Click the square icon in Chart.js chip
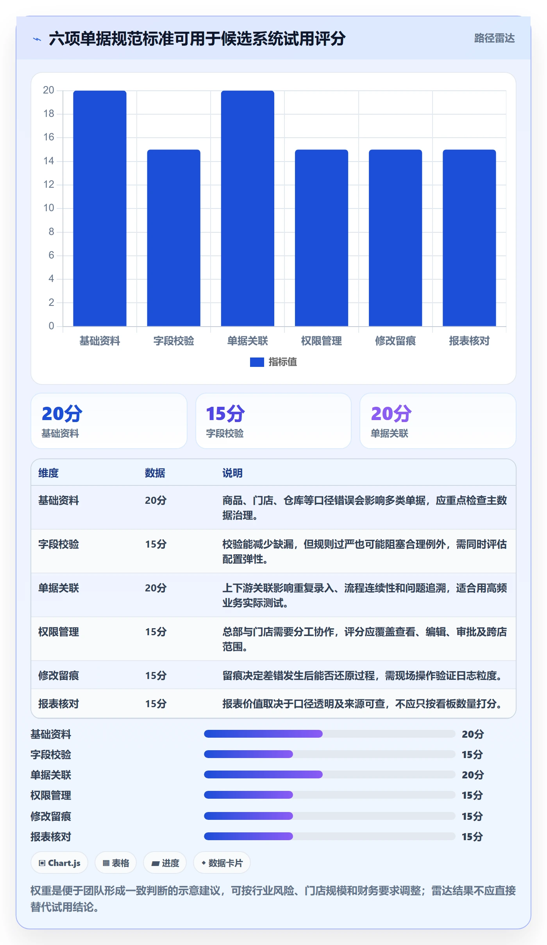547x945 pixels. click(x=42, y=863)
